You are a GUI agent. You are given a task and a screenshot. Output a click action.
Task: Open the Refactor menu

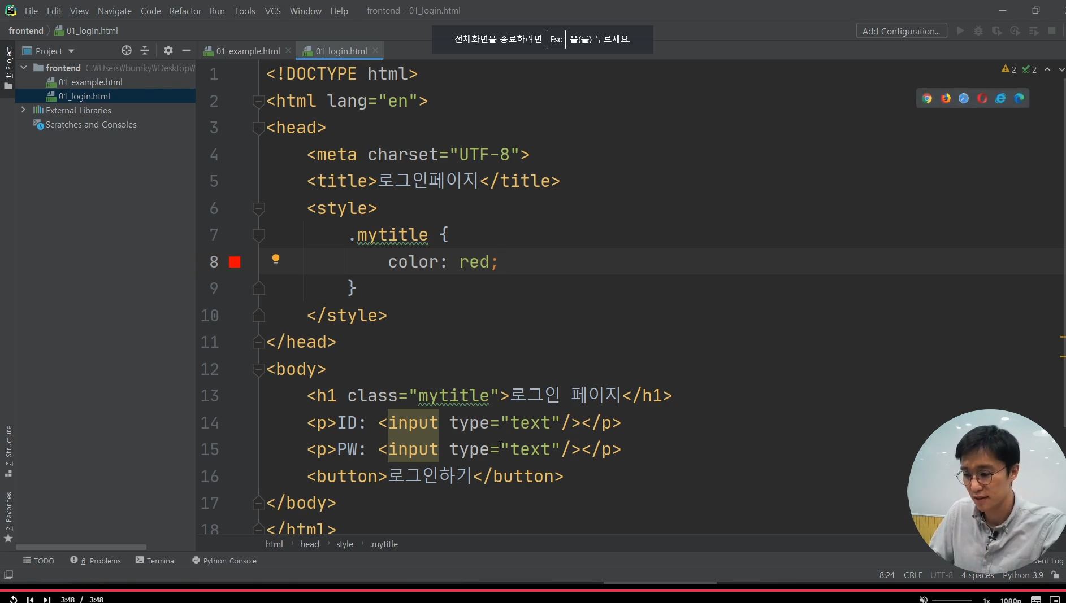coord(185,11)
